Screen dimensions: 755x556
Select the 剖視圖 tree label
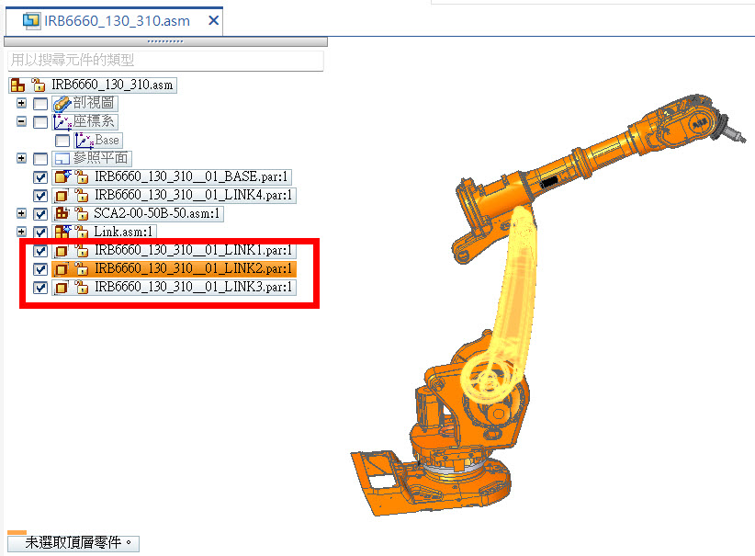point(94,103)
